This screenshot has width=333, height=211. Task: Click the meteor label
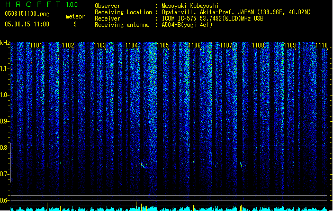75,16
